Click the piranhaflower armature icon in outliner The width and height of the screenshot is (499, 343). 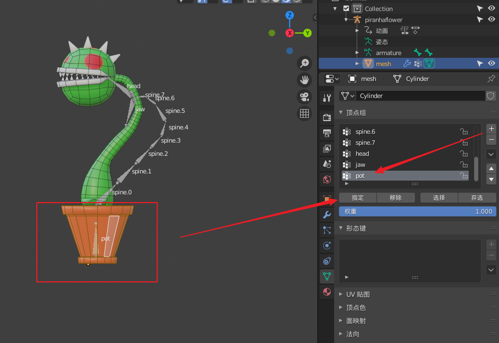(x=357, y=20)
